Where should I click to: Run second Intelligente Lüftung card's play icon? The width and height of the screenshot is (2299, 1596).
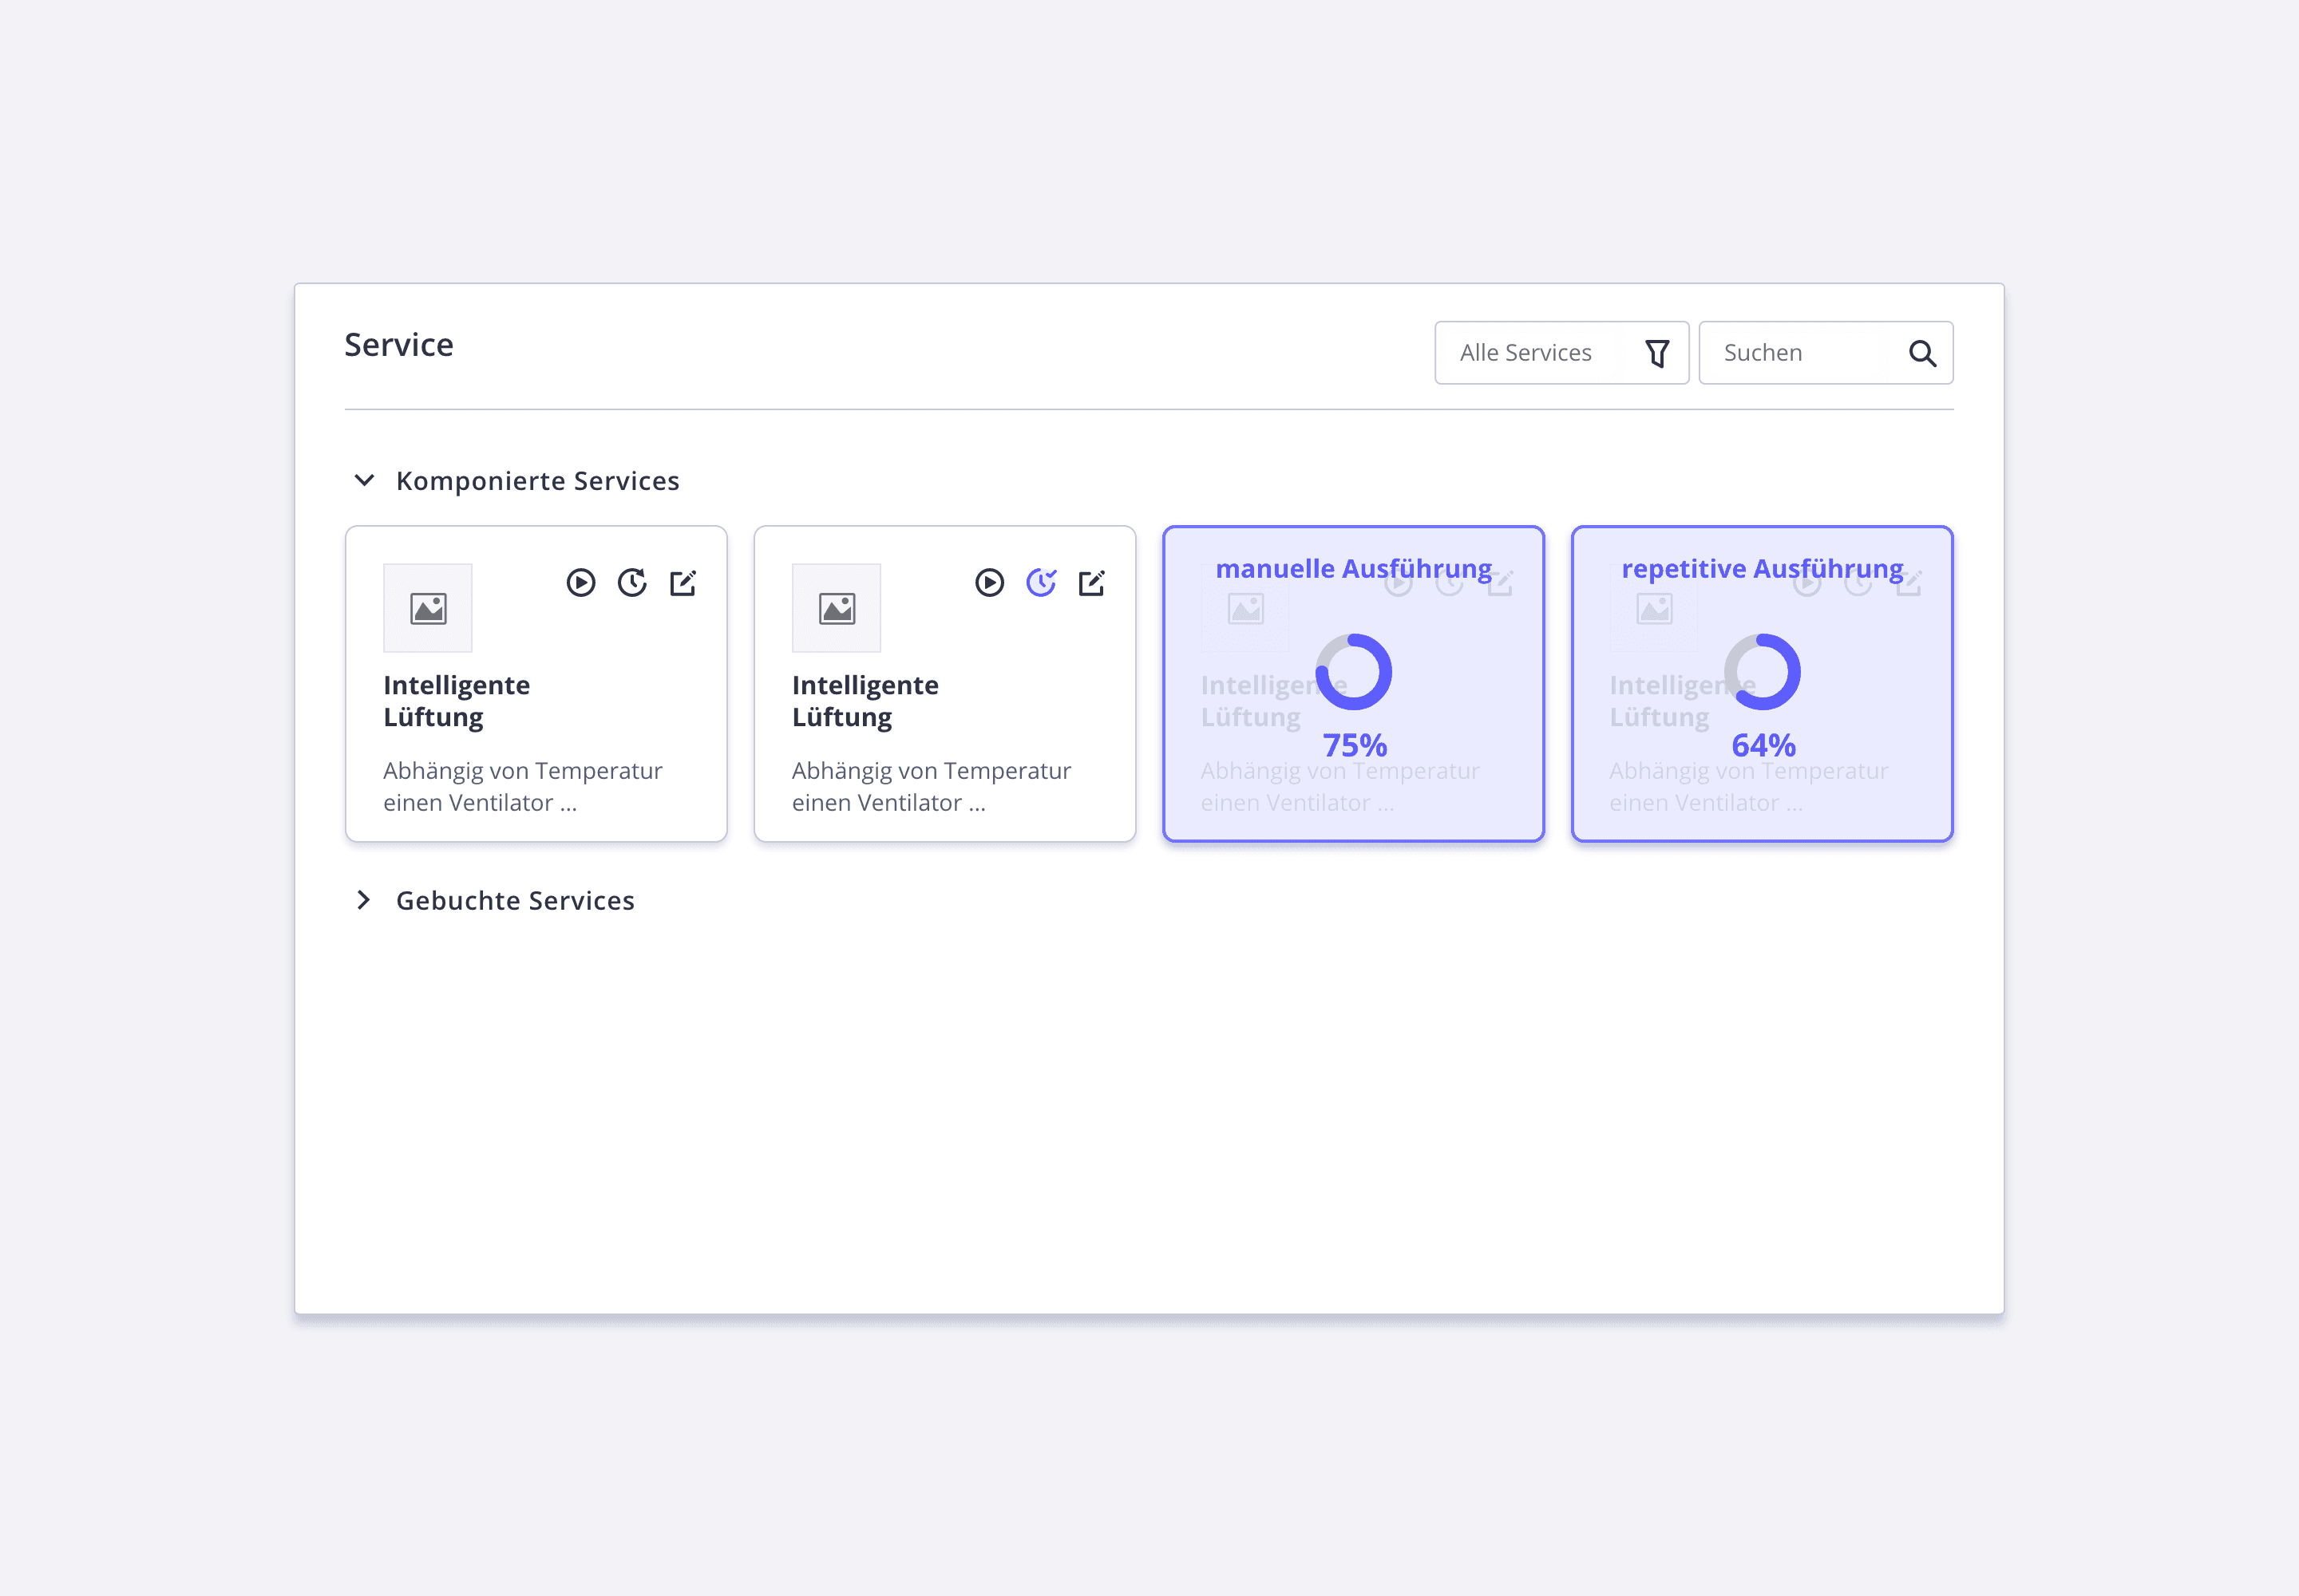point(989,583)
